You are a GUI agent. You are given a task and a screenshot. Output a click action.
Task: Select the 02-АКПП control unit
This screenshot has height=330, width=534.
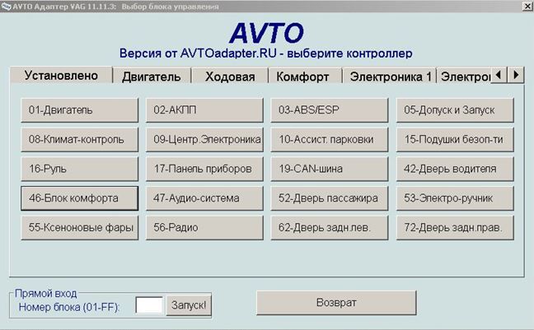tap(204, 110)
